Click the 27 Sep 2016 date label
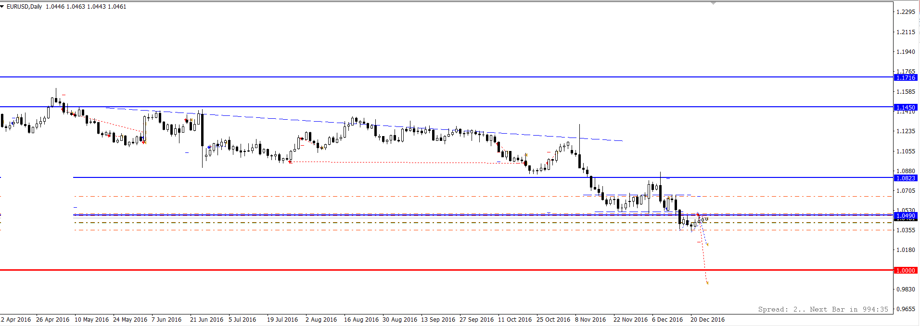920x326 pixels. (x=477, y=320)
